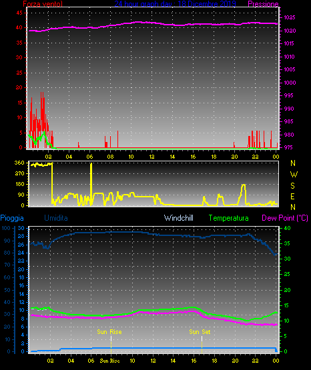Click the W compass direction label
Viewport: 311px width, 370px height.
[294, 175]
